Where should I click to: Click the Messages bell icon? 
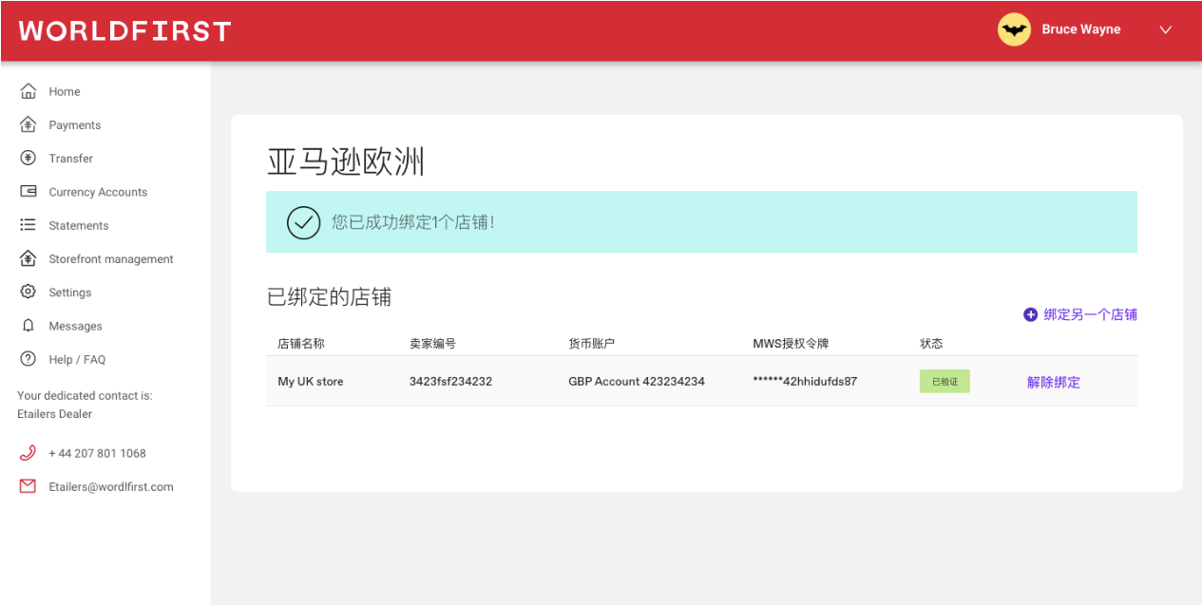click(x=29, y=325)
